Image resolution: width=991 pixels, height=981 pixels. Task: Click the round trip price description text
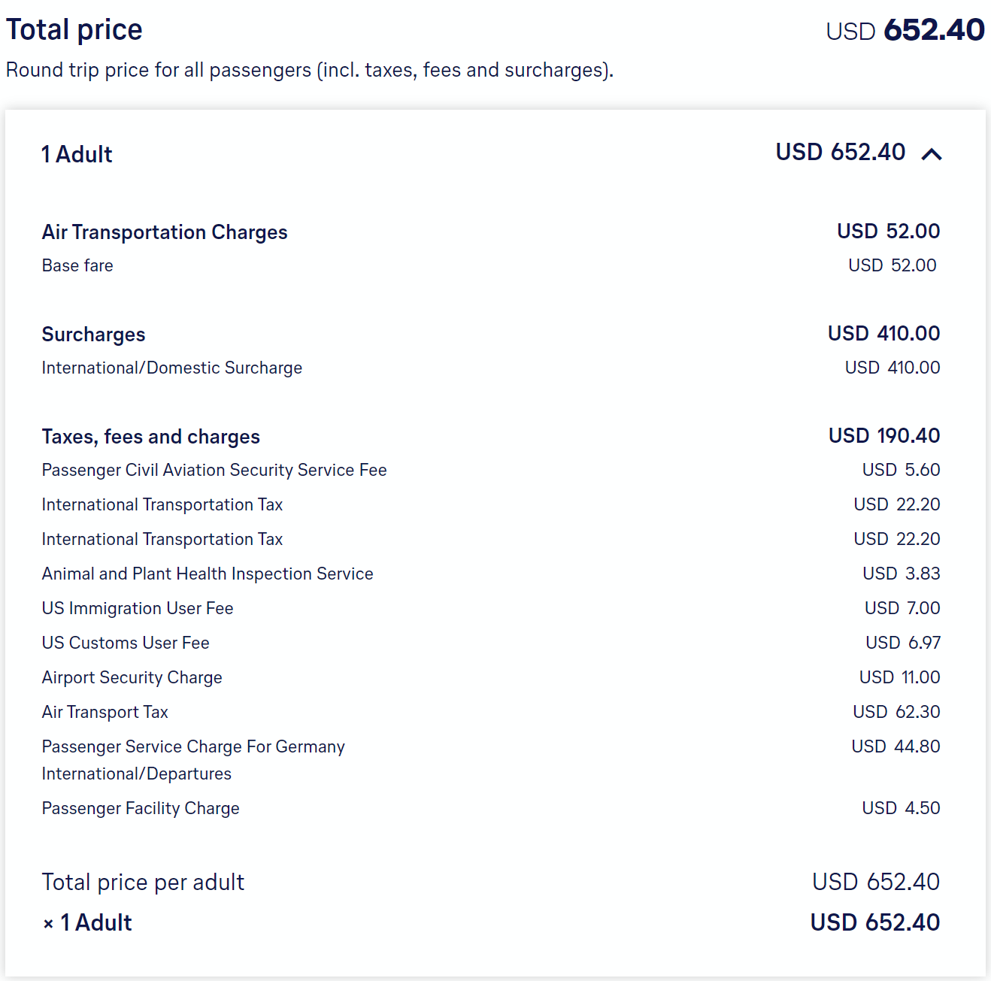tap(309, 70)
